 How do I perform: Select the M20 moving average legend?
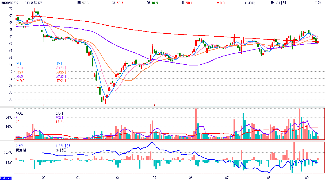(x=19, y=72)
